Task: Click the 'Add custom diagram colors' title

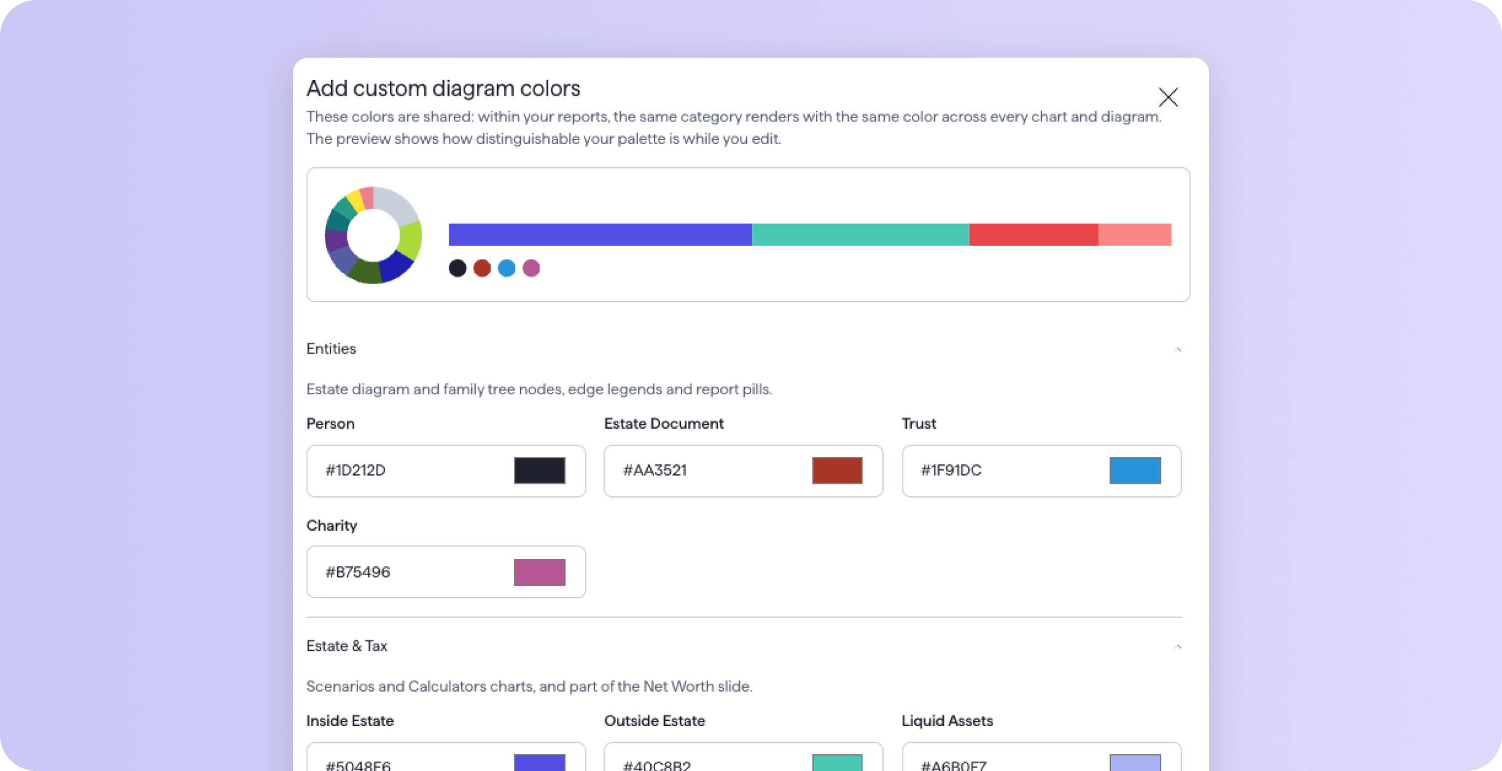Action: pyautogui.click(x=443, y=88)
